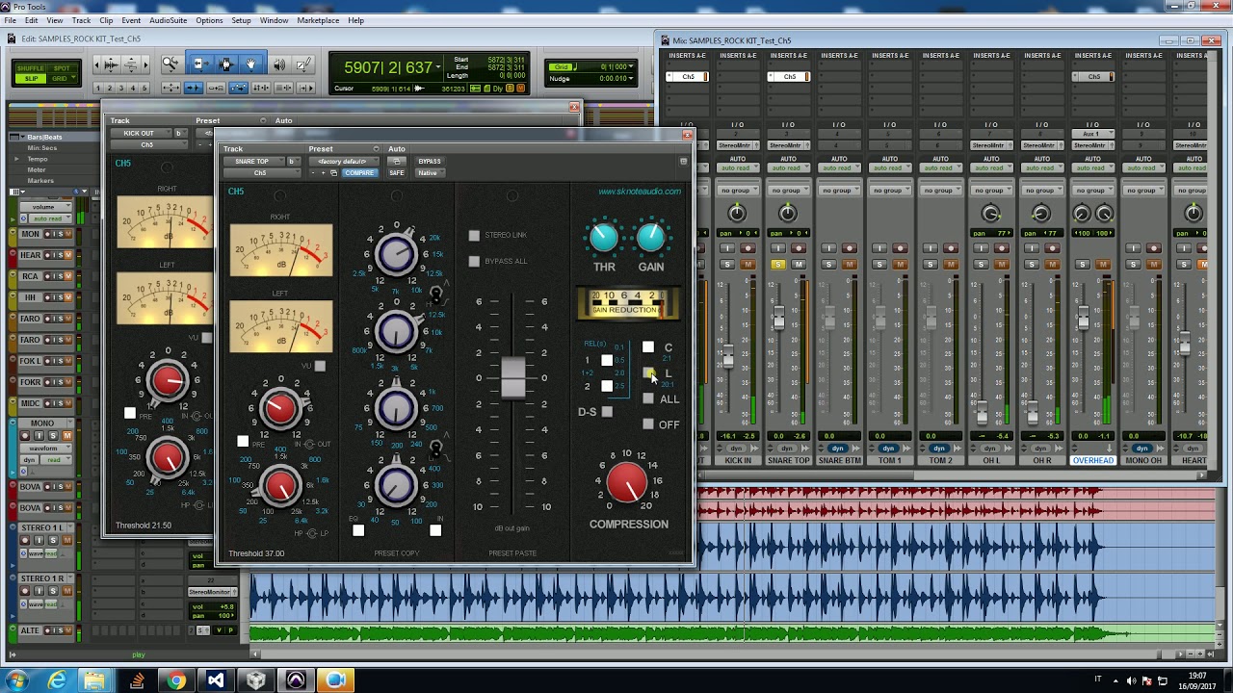Open the SNARE TOP track selector in plugin
1233x693 pixels.
(x=254, y=162)
